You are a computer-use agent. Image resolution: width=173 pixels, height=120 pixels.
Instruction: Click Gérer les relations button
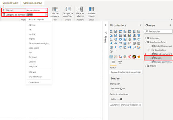(x=80, y=12)
